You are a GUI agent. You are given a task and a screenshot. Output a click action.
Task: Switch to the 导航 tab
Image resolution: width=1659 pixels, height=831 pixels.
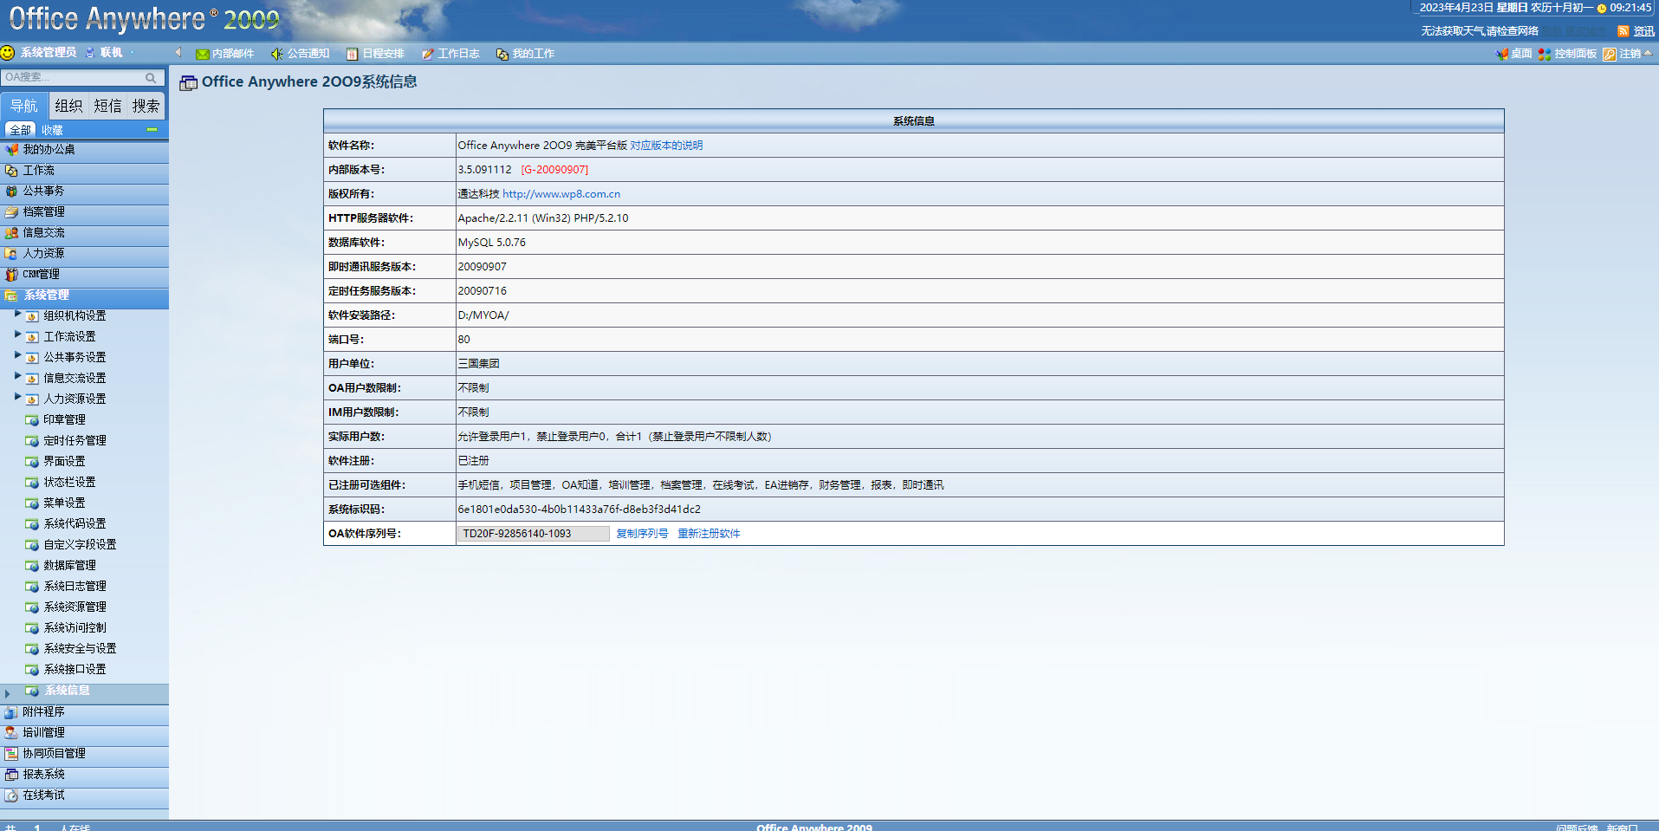click(x=24, y=106)
